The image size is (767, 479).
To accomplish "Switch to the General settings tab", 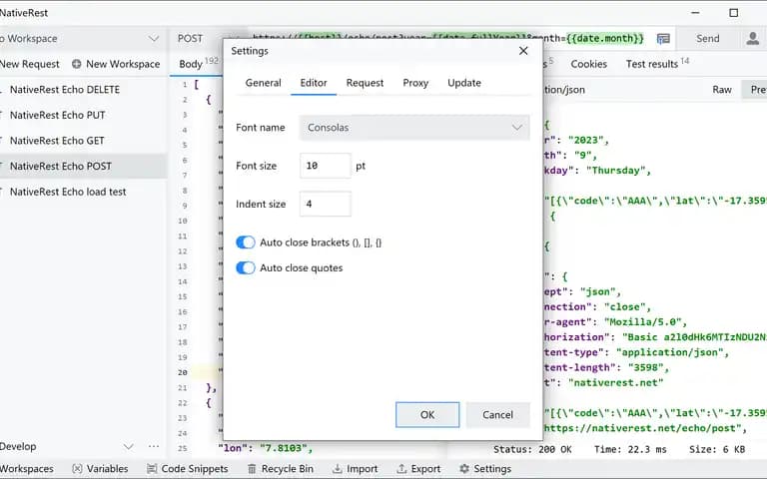I will (x=264, y=83).
